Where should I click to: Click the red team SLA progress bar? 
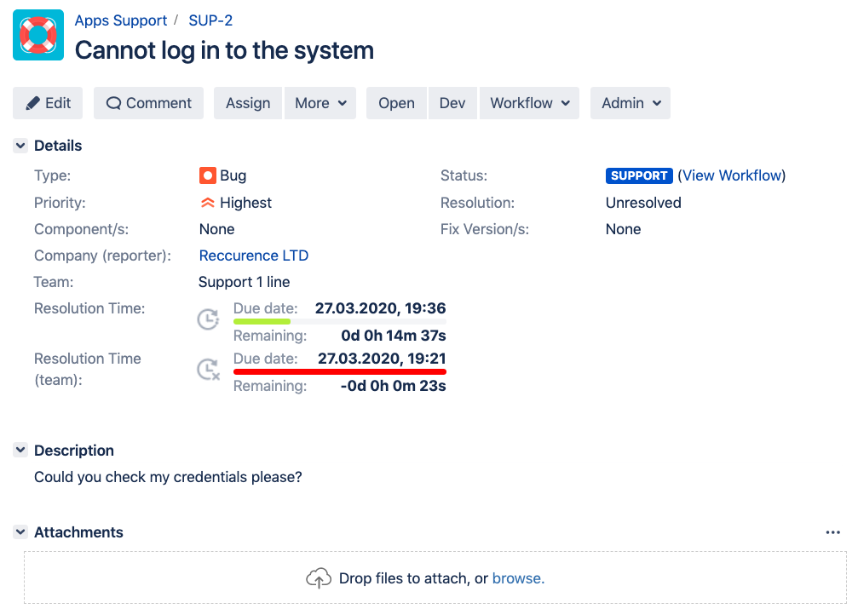click(x=340, y=372)
